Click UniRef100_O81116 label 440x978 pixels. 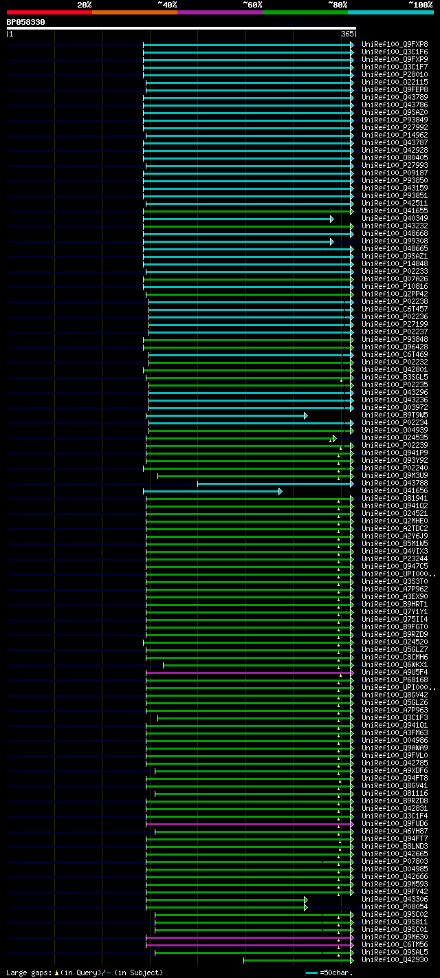(395, 793)
